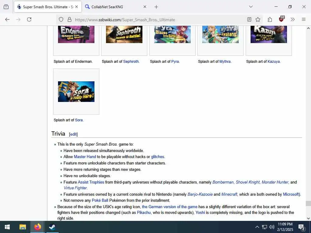Open Firefox View button
This screenshot has width=311, height=233.
coord(6,7)
